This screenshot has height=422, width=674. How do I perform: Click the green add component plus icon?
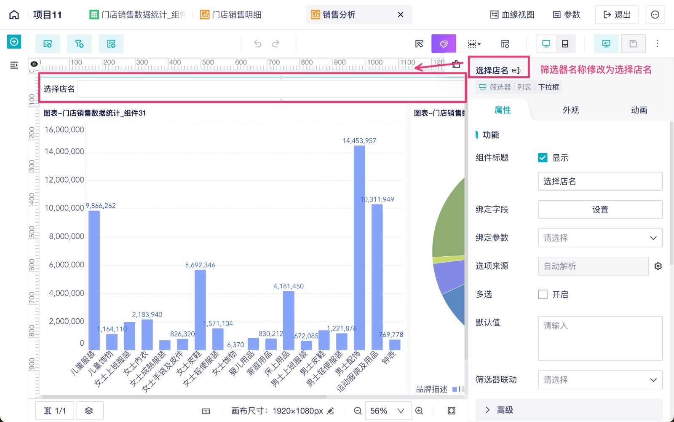14,42
